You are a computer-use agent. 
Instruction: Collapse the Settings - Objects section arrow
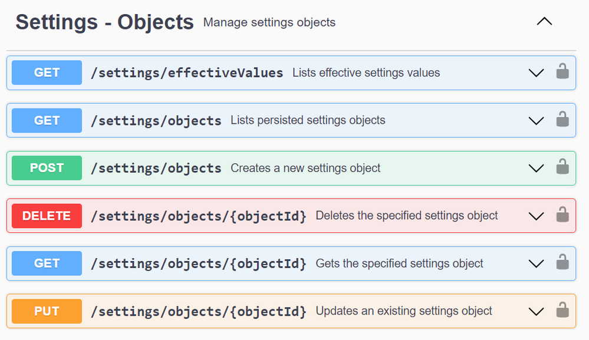(544, 22)
